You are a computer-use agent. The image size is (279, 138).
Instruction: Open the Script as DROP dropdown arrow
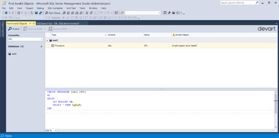pos(70,29)
